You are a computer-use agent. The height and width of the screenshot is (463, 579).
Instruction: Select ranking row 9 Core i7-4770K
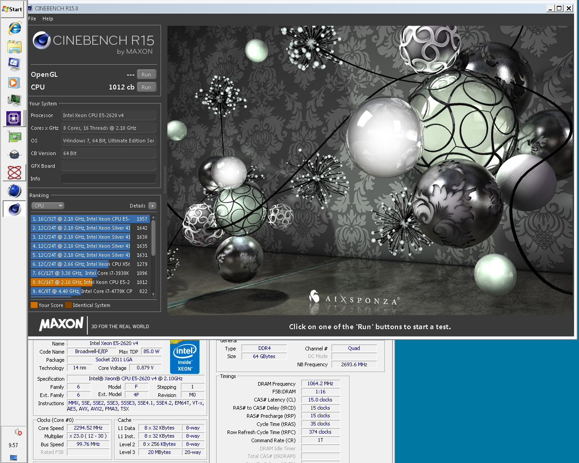click(x=90, y=291)
